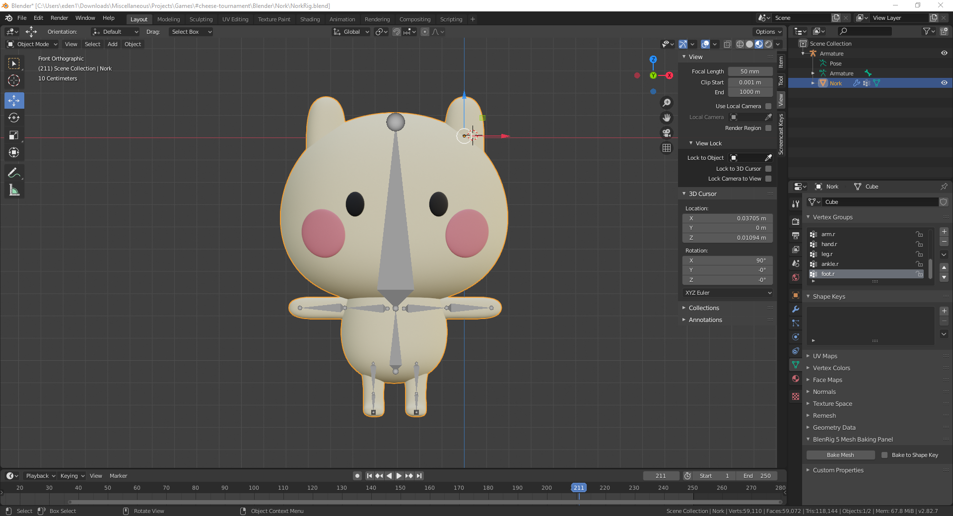Click the current frame 211 field
Image resolution: width=953 pixels, height=516 pixels.
[661, 476]
